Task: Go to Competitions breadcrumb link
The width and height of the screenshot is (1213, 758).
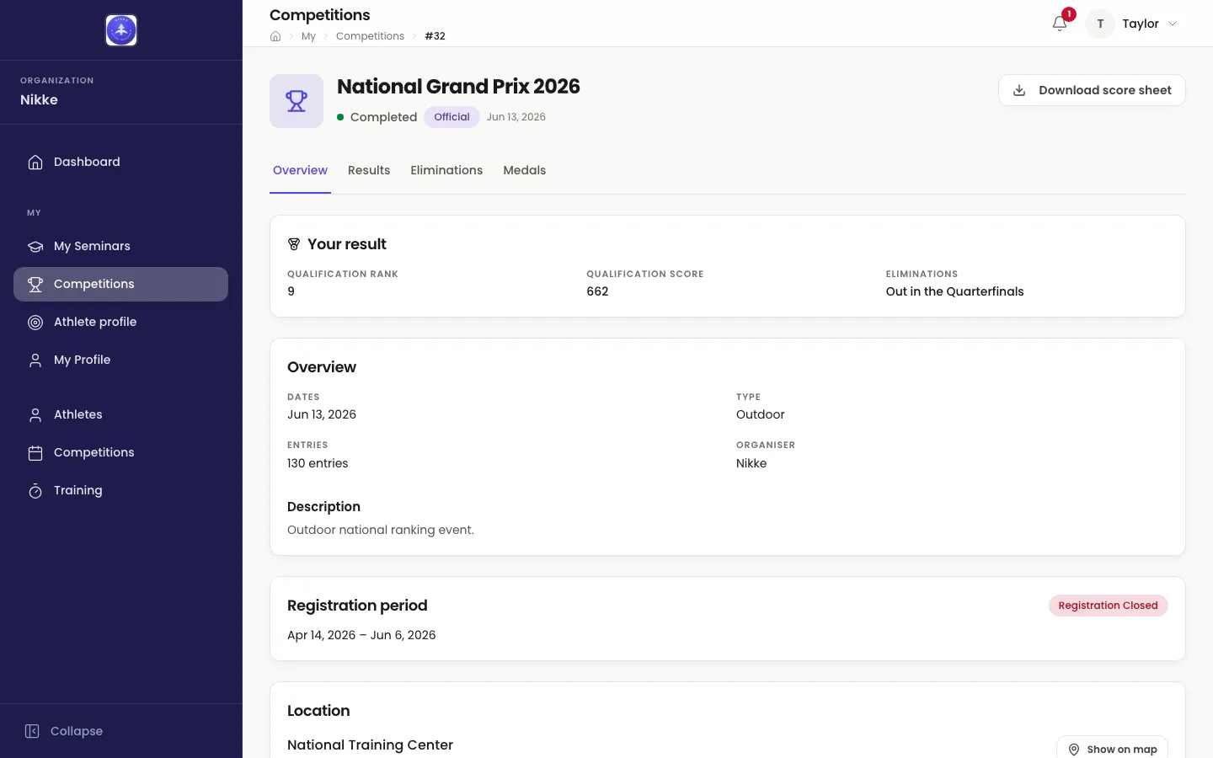Action: click(x=370, y=36)
